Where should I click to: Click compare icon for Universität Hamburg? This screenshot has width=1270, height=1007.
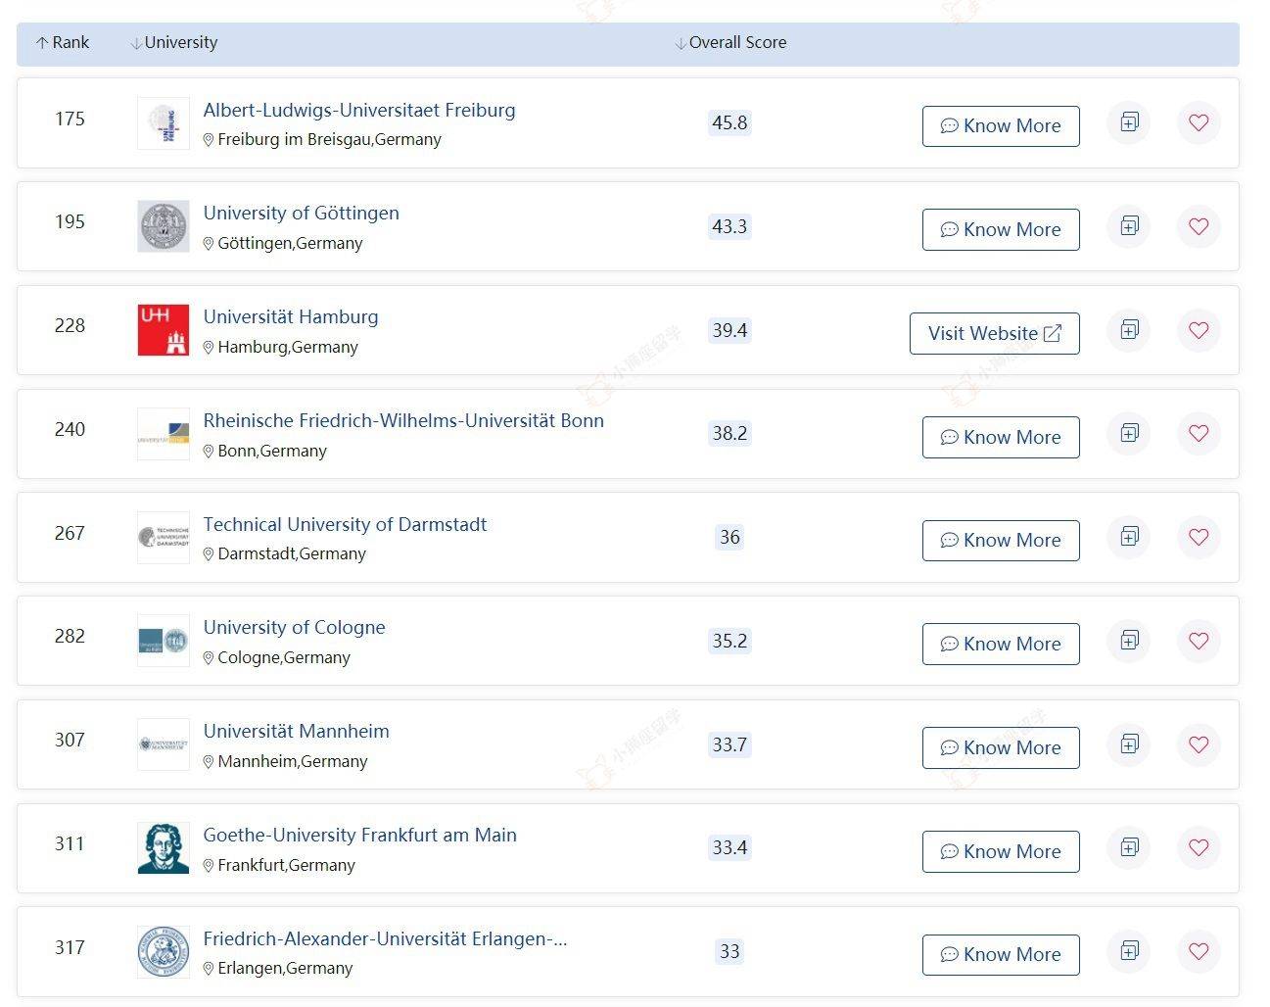click(x=1129, y=330)
